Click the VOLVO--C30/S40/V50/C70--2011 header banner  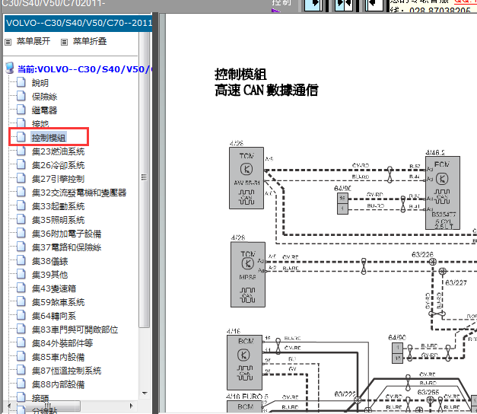coord(78,23)
